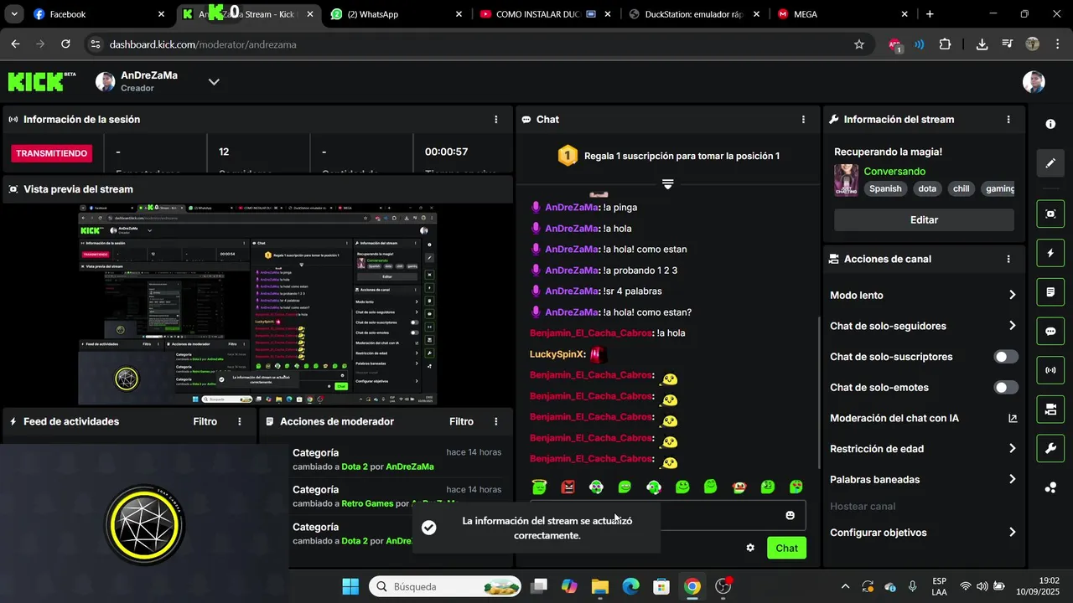
Task: Open the Filtro for Feed de actividades
Action: pyautogui.click(x=205, y=422)
